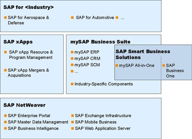Image resolution: width=192 pixels, height=139 pixels.
Task: Open SAP xApp Resource & Program Management
Action: pyautogui.click(x=31, y=55)
